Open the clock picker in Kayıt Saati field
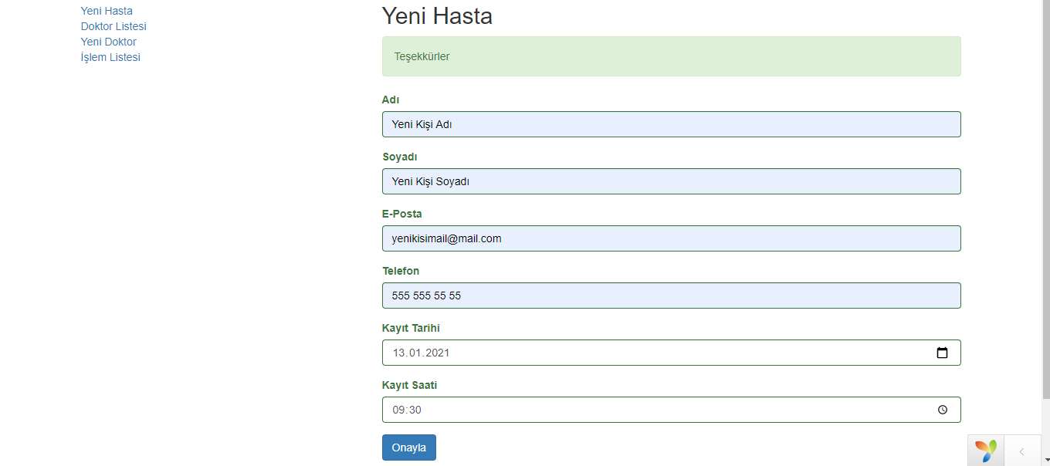Viewport: 1050px width, 466px height. coord(943,410)
